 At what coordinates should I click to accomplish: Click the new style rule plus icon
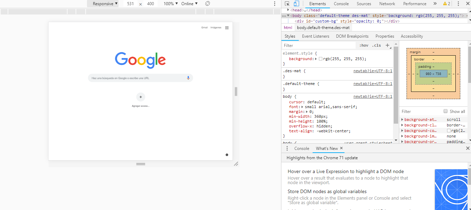[x=388, y=45]
